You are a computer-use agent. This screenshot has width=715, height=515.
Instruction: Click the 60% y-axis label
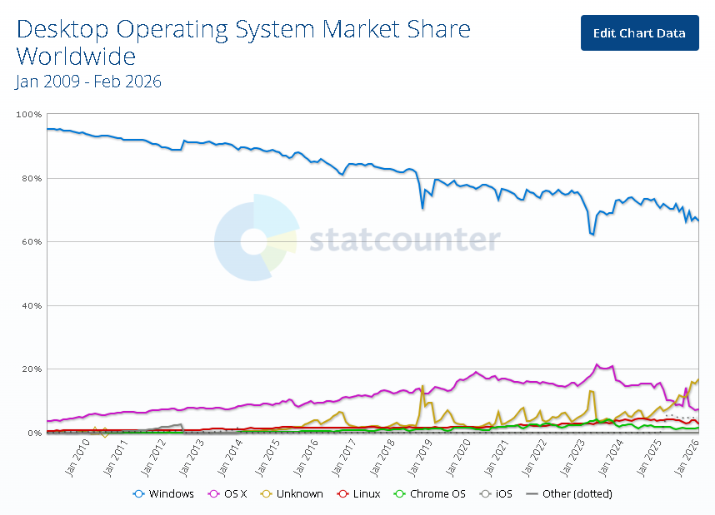tap(31, 242)
